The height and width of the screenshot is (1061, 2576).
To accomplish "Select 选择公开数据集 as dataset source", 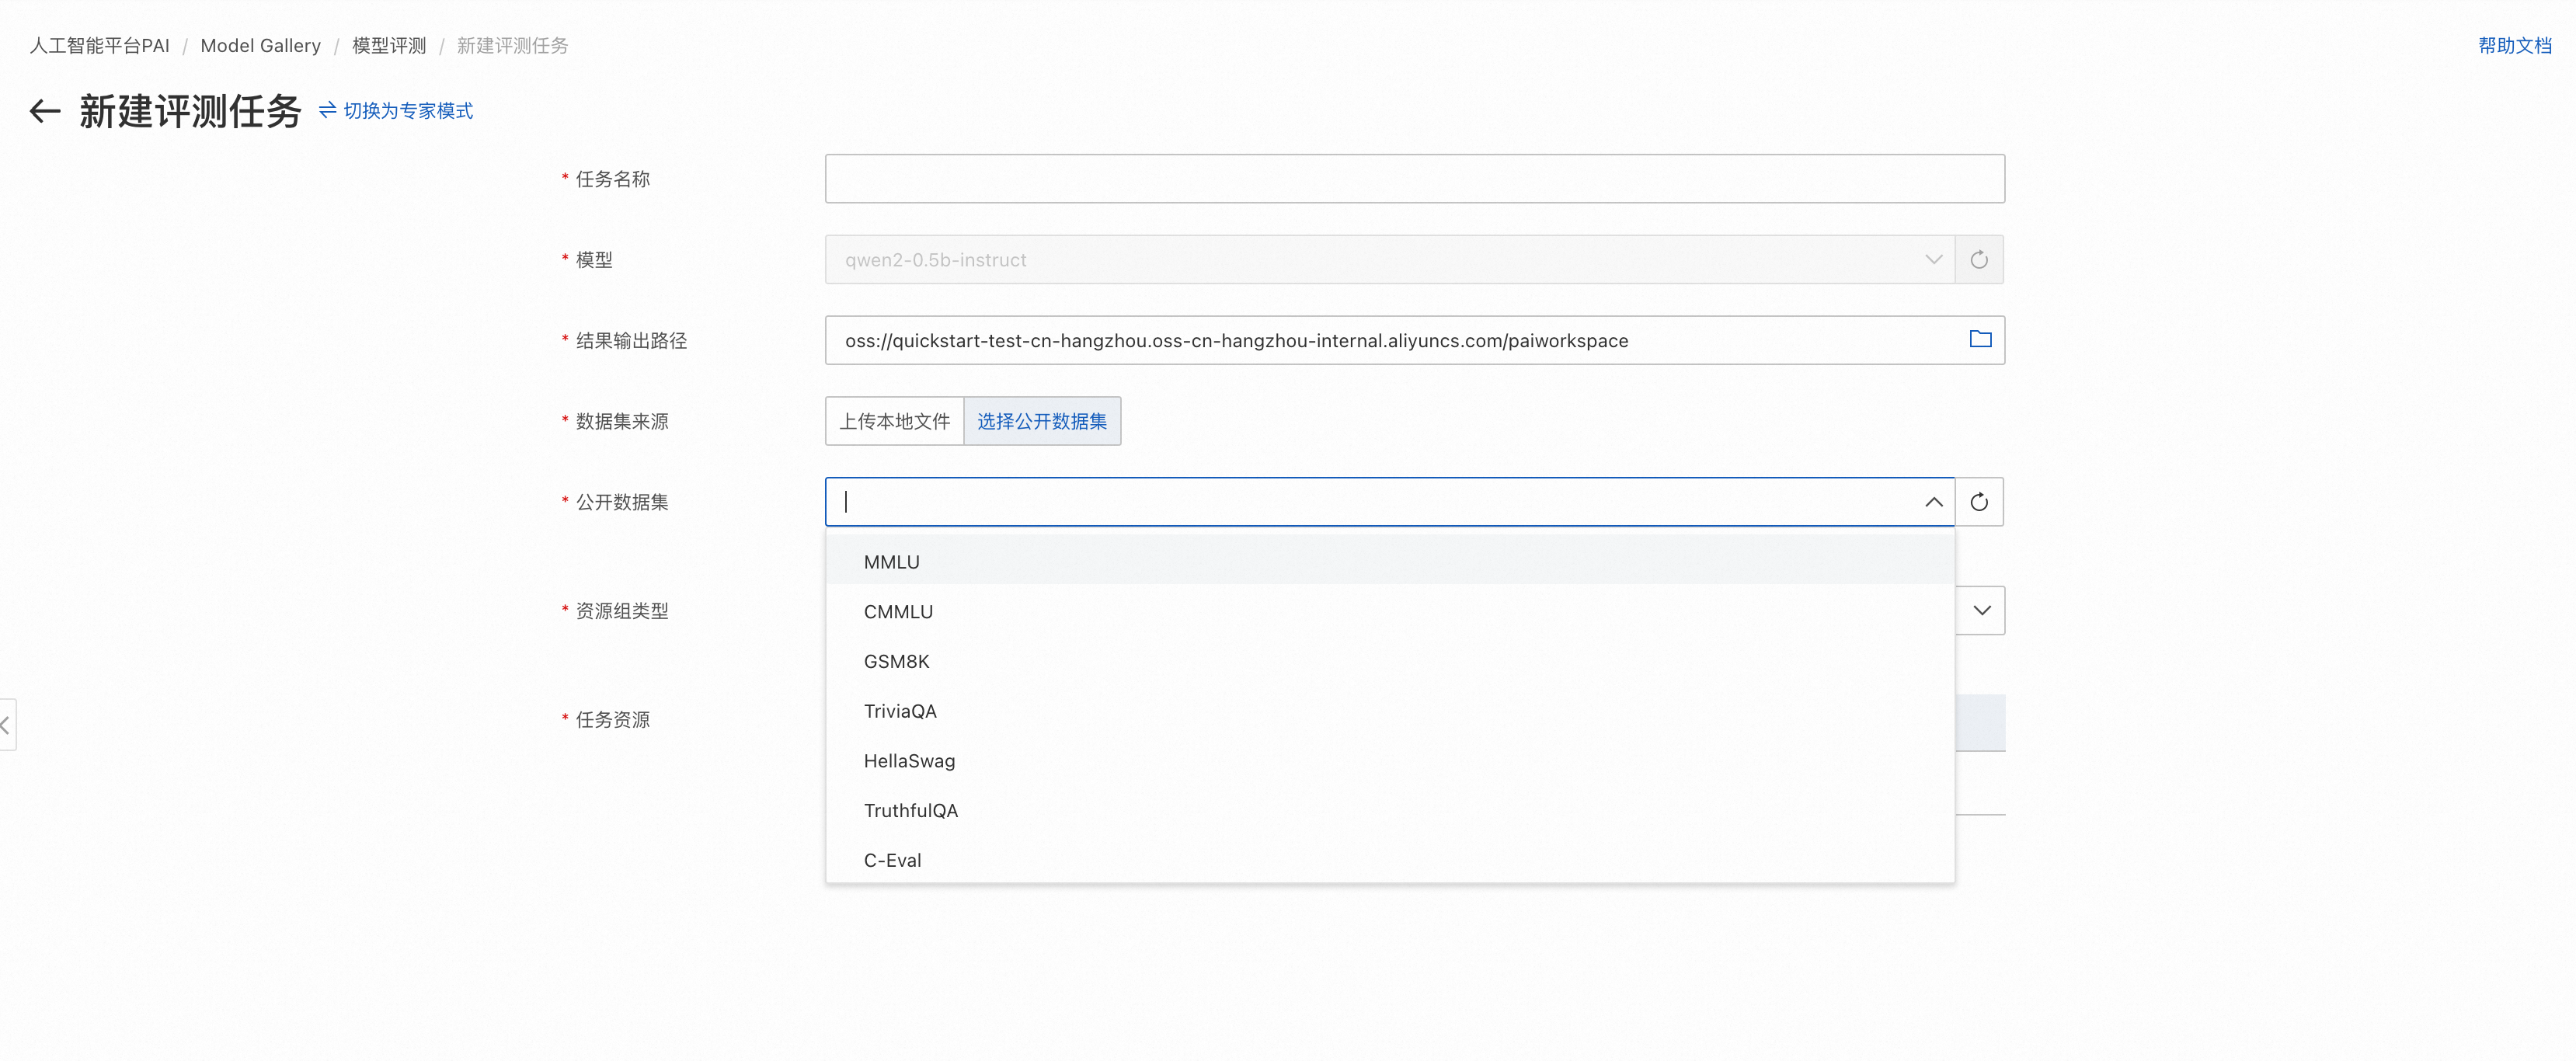I will pyautogui.click(x=1041, y=421).
